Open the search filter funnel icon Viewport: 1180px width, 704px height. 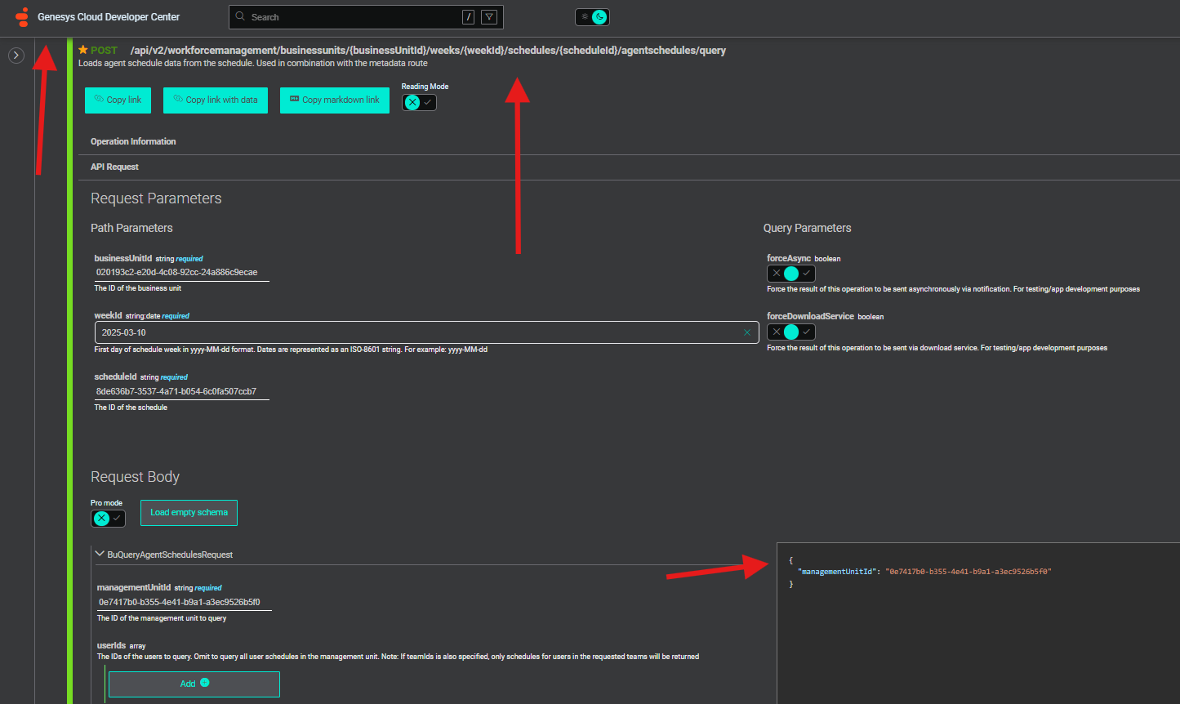coord(489,17)
